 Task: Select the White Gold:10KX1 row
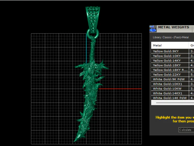point(173,84)
